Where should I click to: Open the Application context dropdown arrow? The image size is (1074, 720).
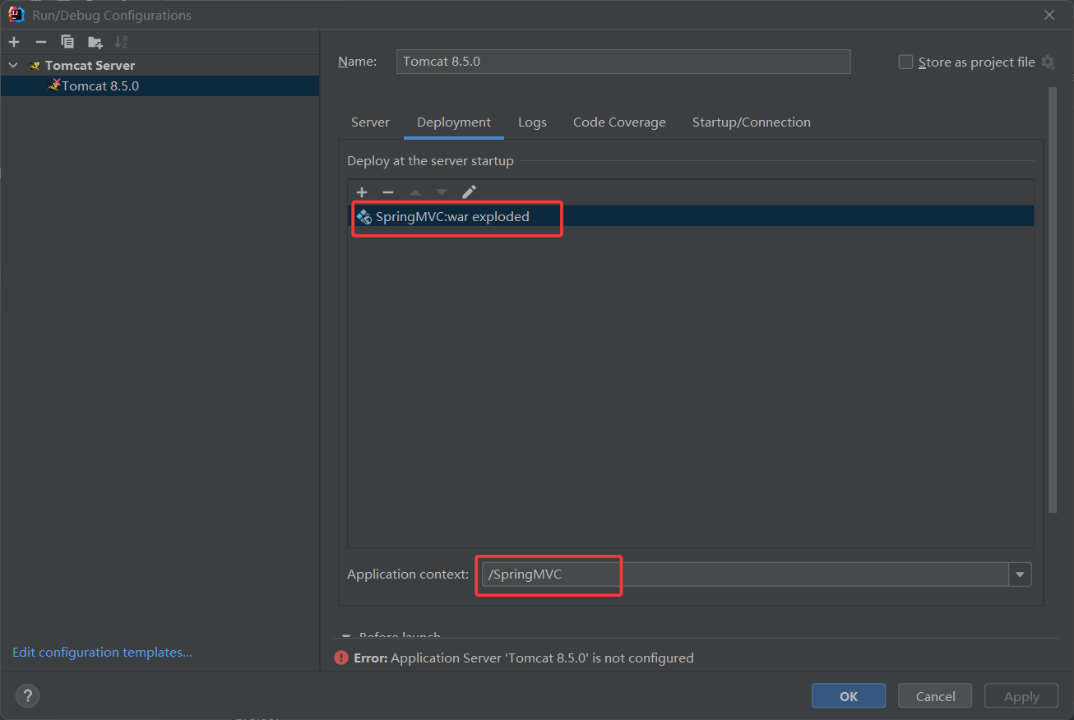click(1021, 575)
